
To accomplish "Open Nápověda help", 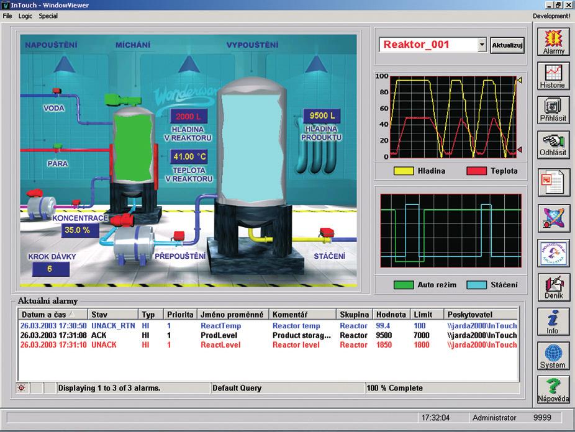I will tap(553, 390).
